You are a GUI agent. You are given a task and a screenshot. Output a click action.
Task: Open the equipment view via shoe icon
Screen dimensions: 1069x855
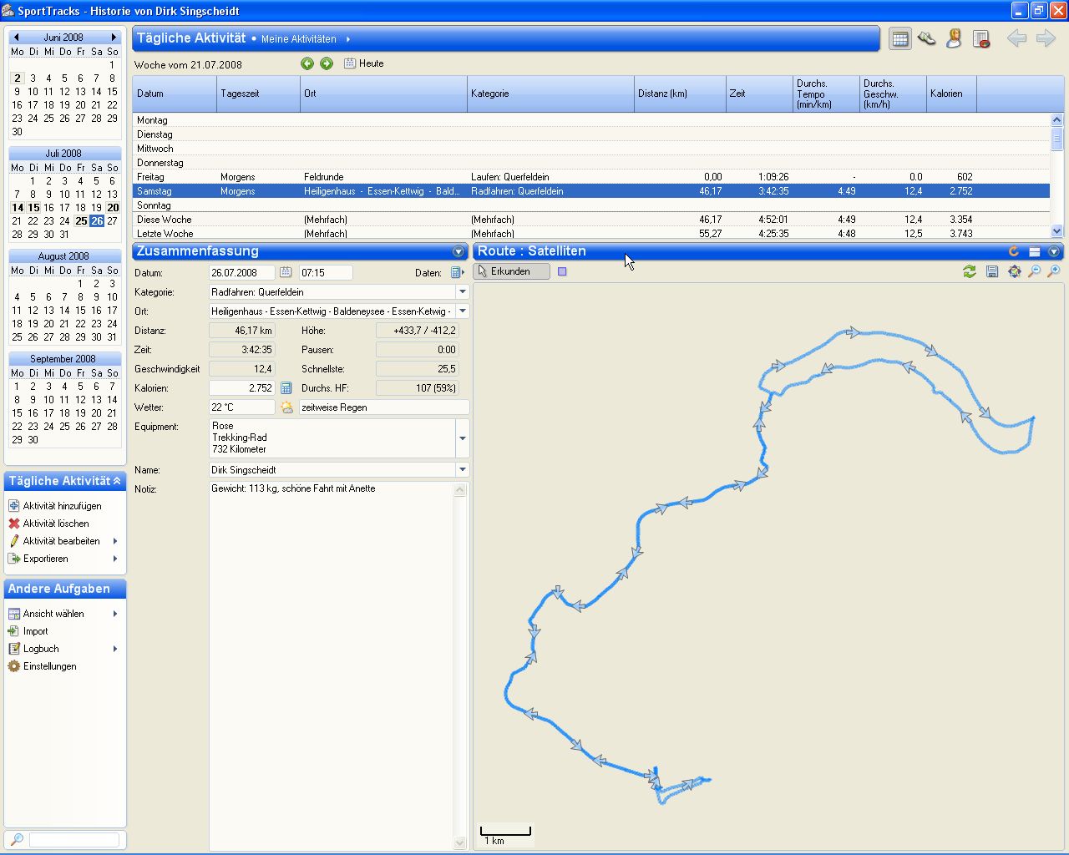click(926, 38)
